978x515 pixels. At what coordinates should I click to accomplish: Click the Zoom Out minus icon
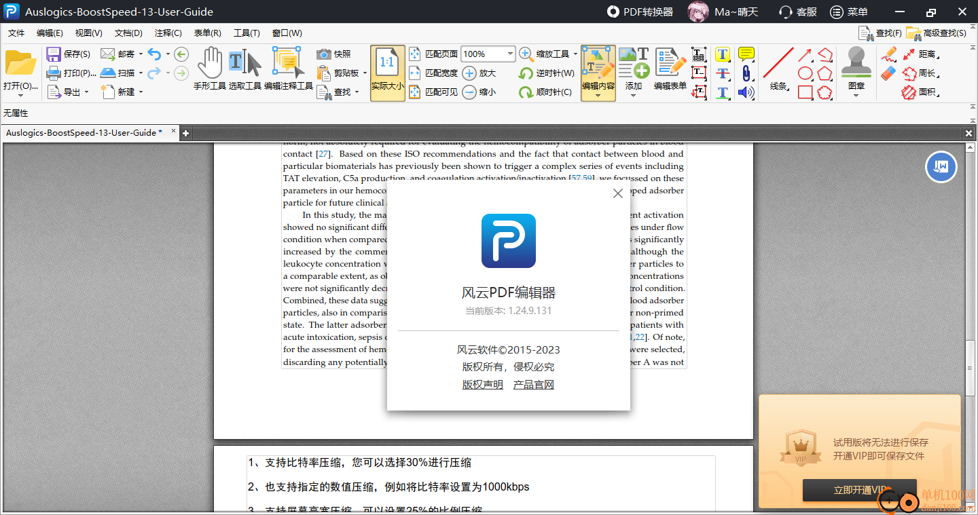[x=469, y=92]
